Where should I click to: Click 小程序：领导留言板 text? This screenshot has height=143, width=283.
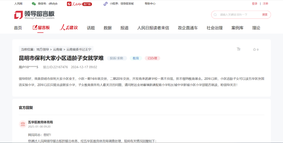tap(122, 4)
